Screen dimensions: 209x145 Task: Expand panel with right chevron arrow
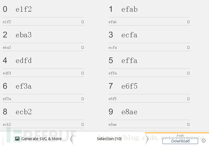147,139
